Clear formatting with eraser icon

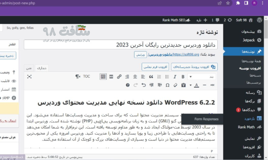(175, 85)
